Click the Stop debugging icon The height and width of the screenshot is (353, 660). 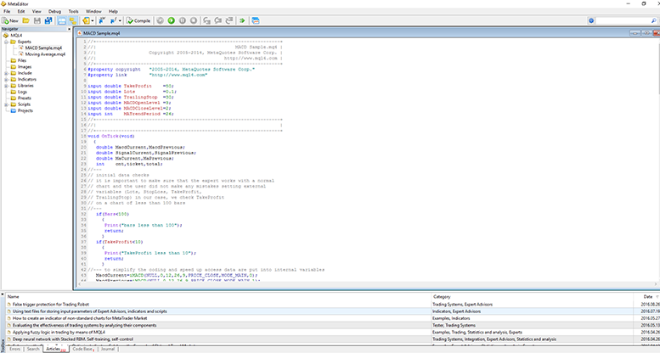point(195,20)
